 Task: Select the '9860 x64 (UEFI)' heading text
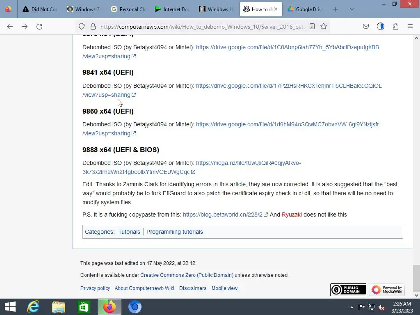(x=108, y=111)
